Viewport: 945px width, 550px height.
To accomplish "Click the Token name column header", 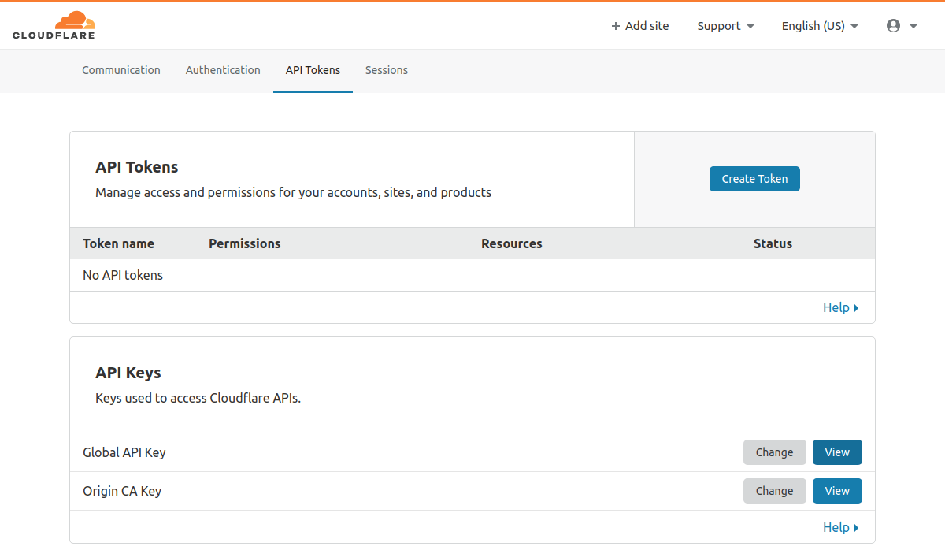I will 118,243.
